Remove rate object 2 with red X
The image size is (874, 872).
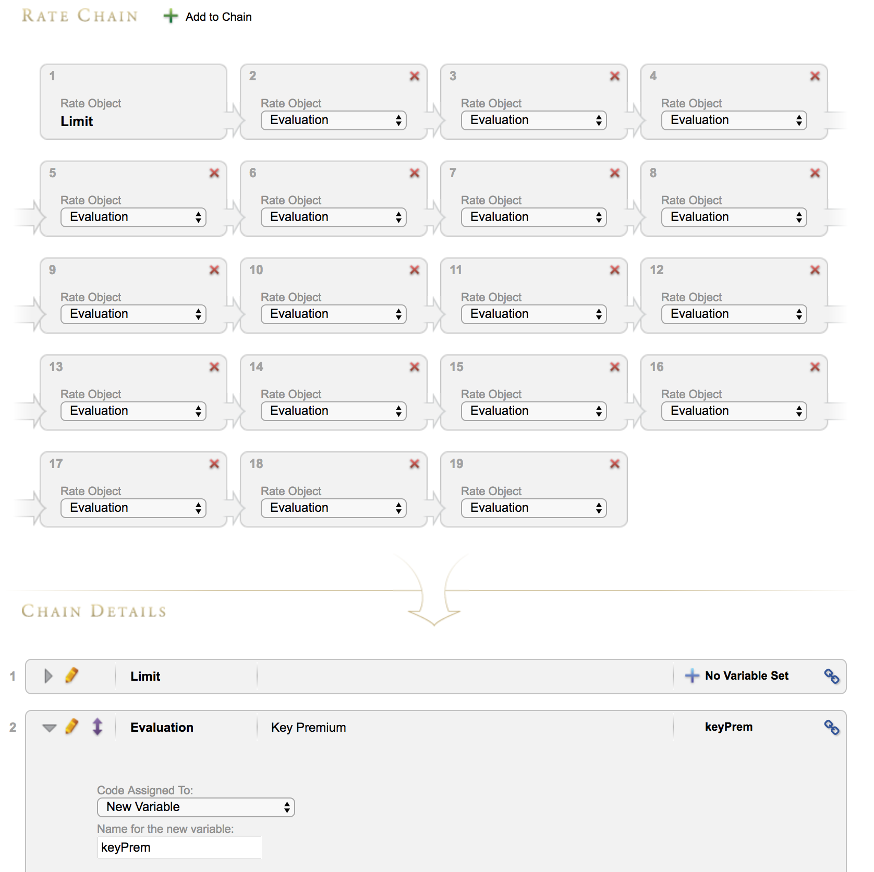(415, 76)
